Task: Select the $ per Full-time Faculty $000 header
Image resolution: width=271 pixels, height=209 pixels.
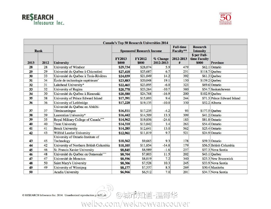Action: coord(200,59)
